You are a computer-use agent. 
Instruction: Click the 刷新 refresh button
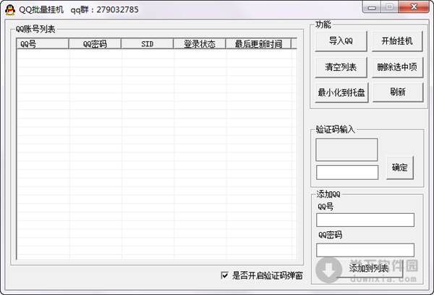coord(398,92)
